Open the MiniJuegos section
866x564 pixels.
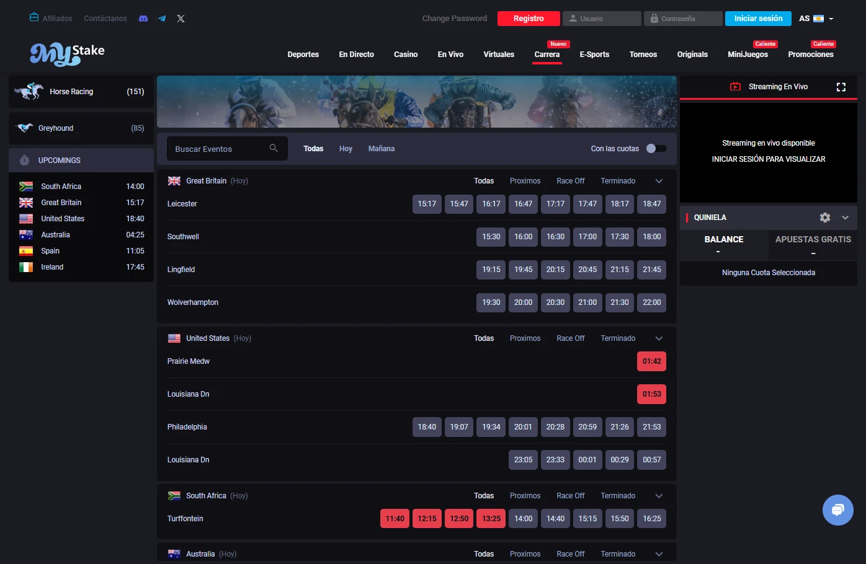pyautogui.click(x=748, y=55)
